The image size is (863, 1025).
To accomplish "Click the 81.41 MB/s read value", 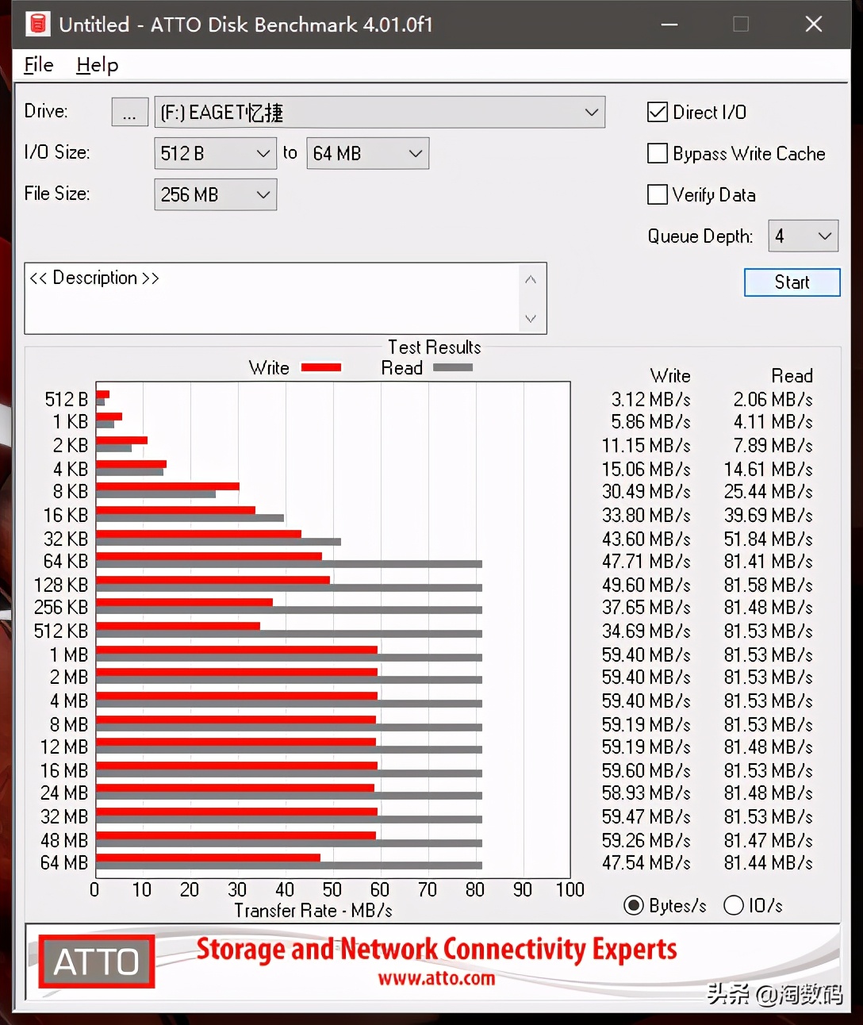I will point(768,561).
